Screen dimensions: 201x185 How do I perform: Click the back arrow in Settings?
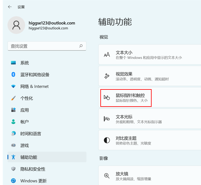tap(10, 7)
